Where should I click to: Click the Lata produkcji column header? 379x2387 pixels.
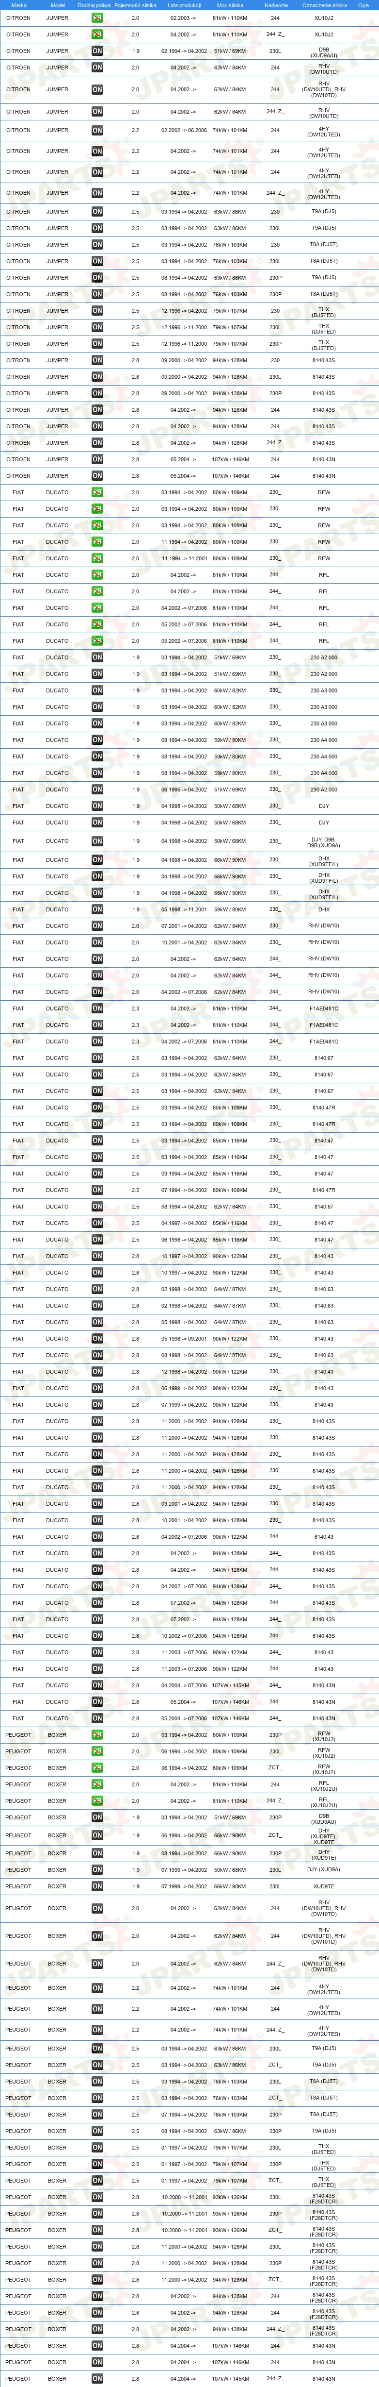[x=184, y=5]
